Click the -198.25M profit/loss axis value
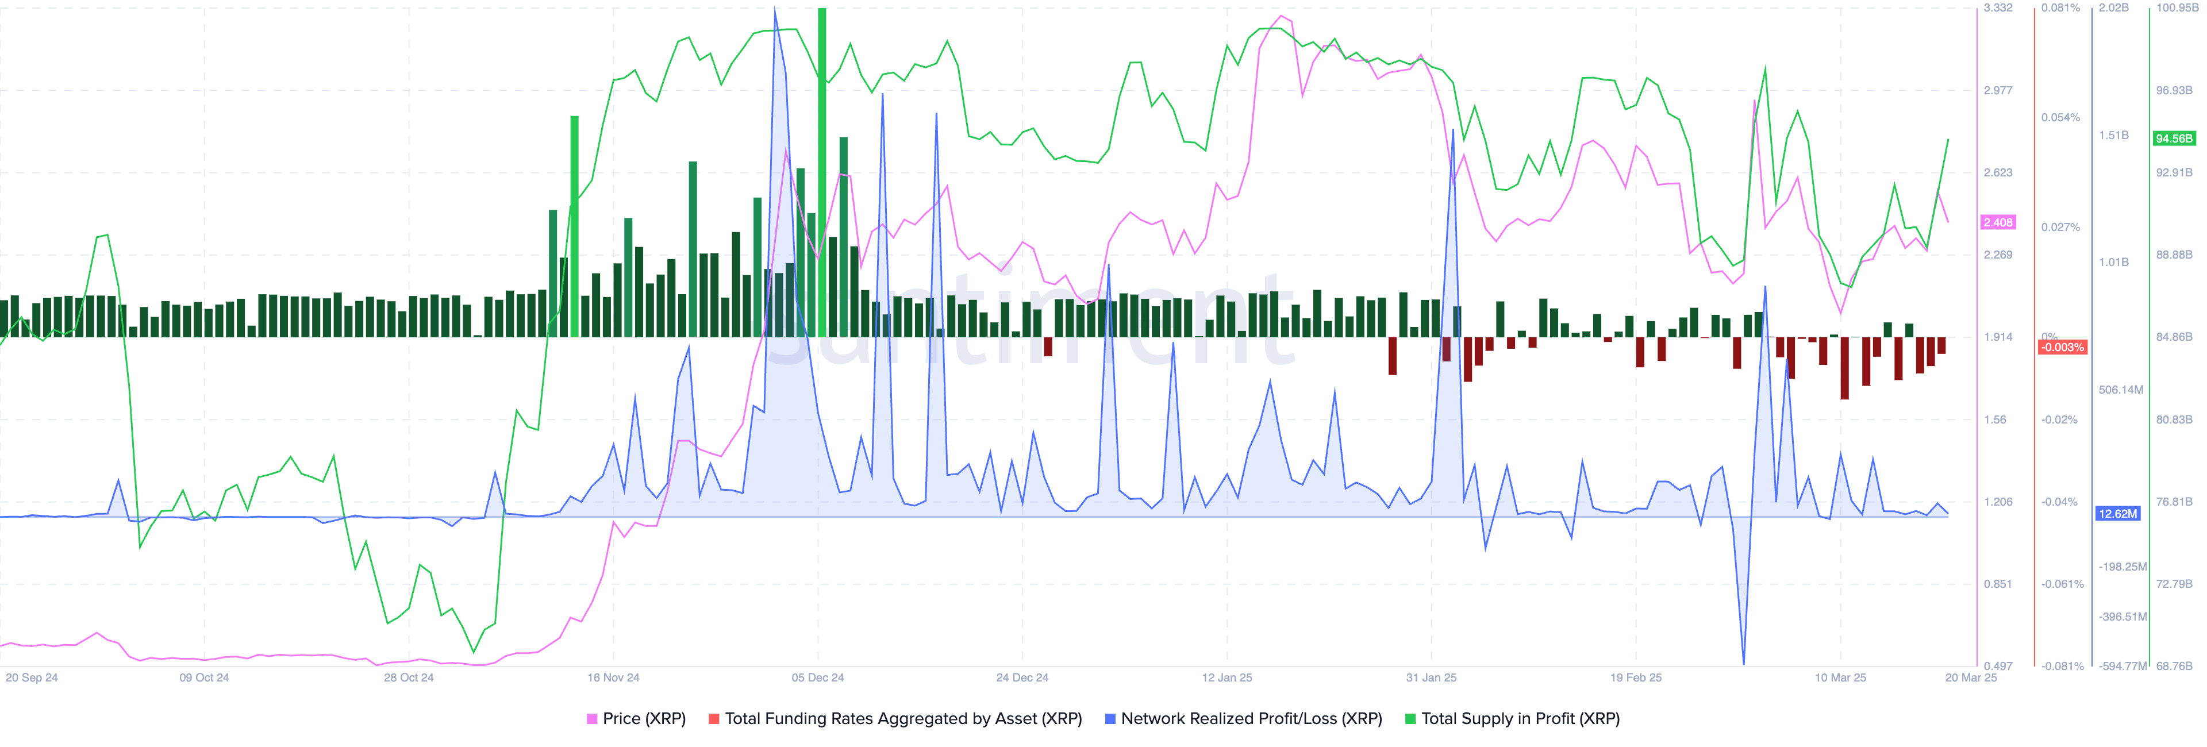2207x747 pixels. 2122,567
